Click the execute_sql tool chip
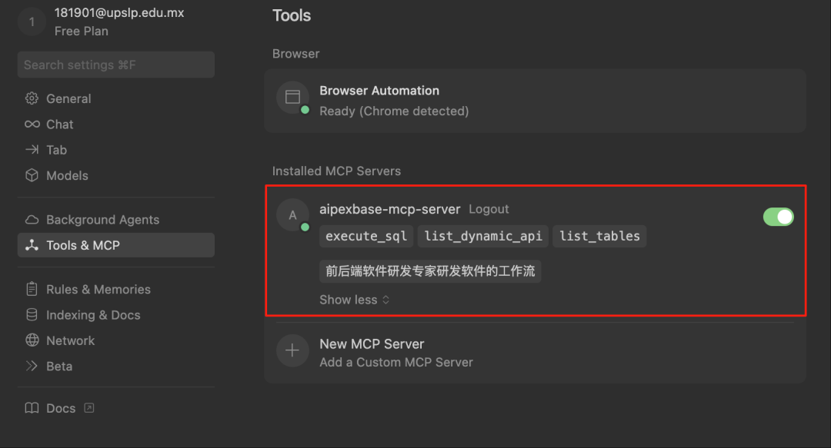This screenshot has width=831, height=448. click(x=366, y=236)
